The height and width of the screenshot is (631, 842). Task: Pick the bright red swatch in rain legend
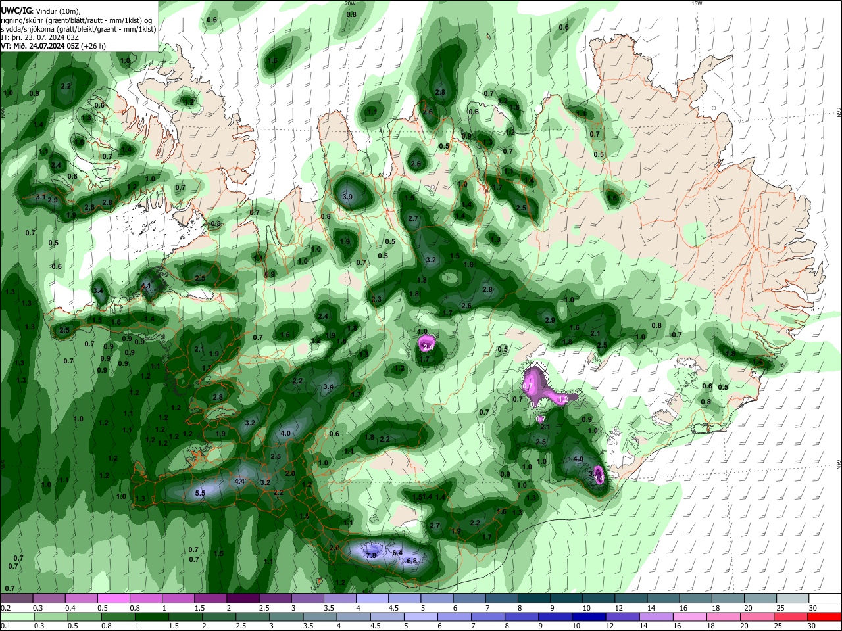pos(825,617)
